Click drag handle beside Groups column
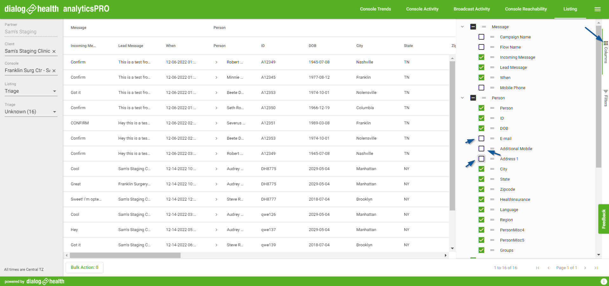 492,250
